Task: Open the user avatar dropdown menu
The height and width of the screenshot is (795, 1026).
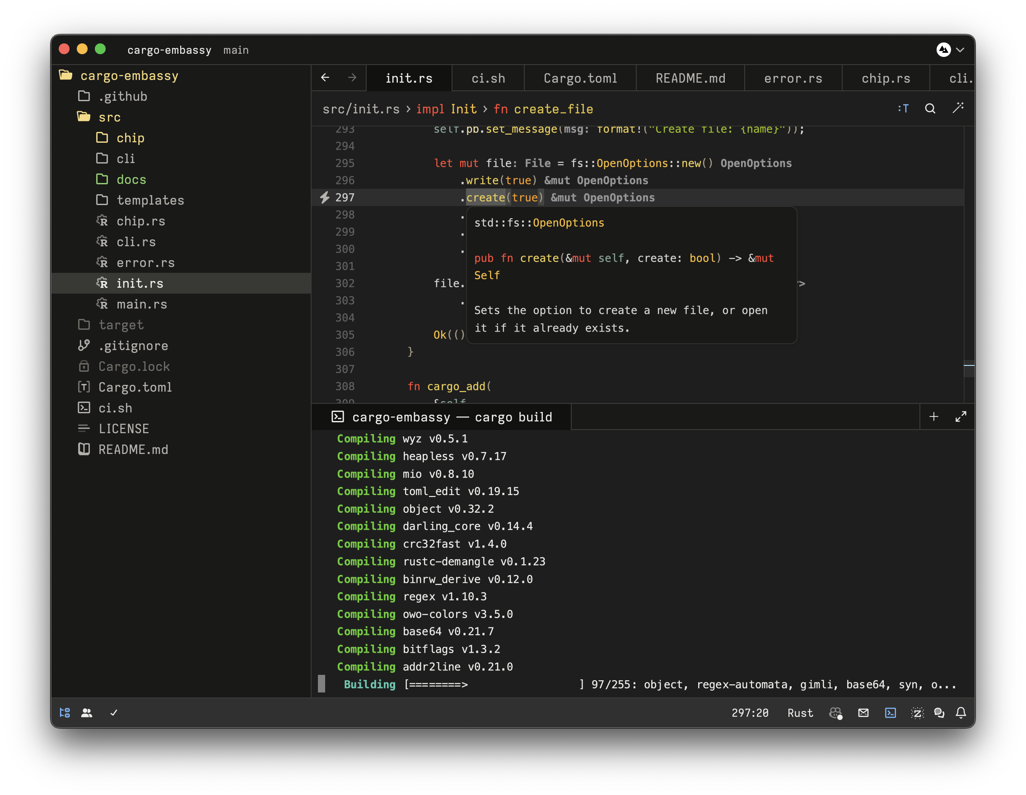Action: (x=950, y=50)
